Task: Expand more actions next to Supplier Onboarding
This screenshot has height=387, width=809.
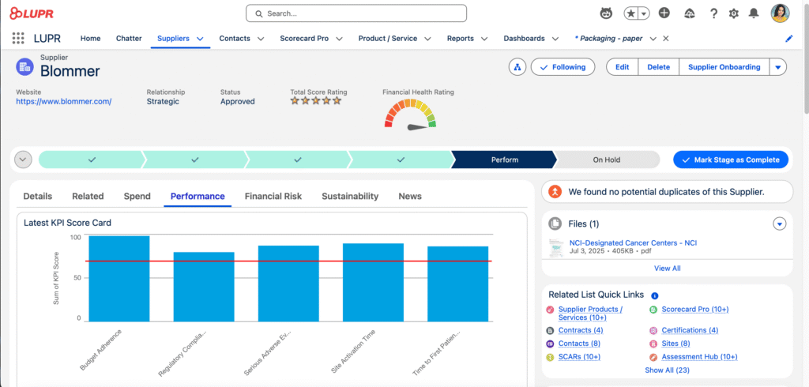Action: [778, 67]
